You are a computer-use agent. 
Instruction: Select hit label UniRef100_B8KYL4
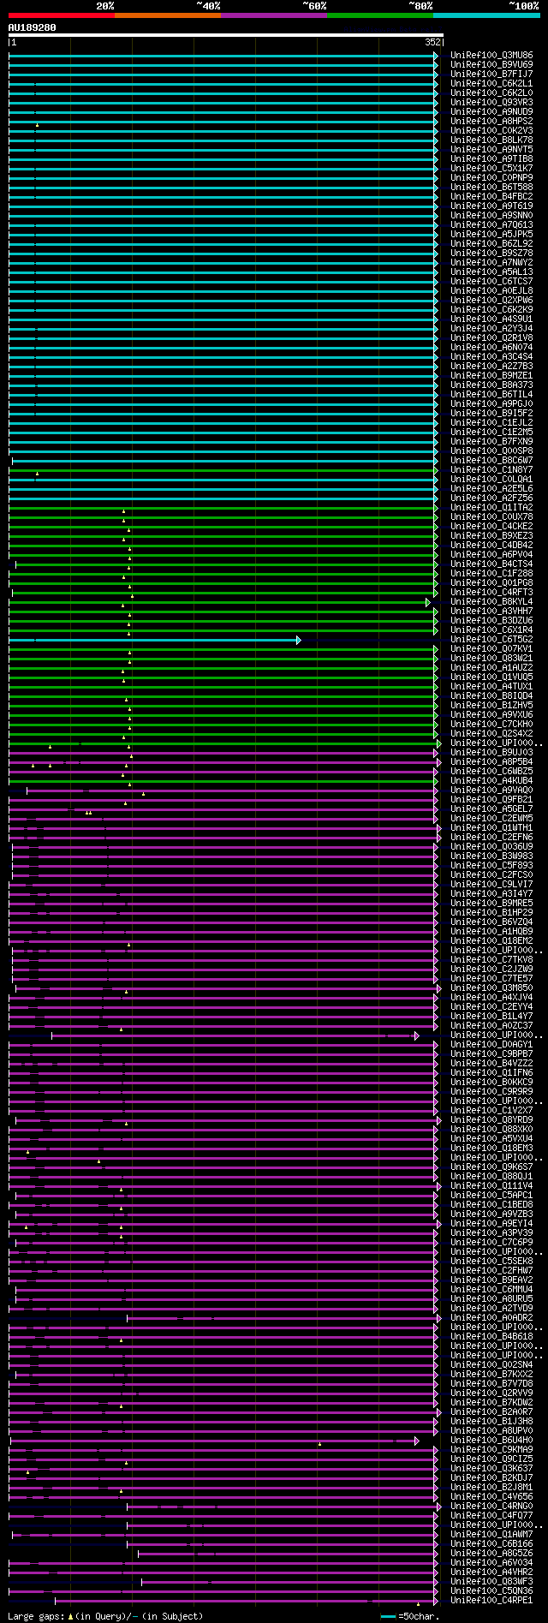click(491, 601)
